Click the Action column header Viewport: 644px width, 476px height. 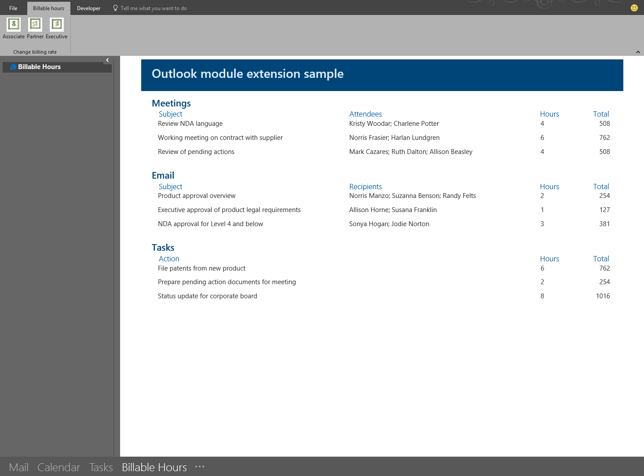click(x=169, y=259)
